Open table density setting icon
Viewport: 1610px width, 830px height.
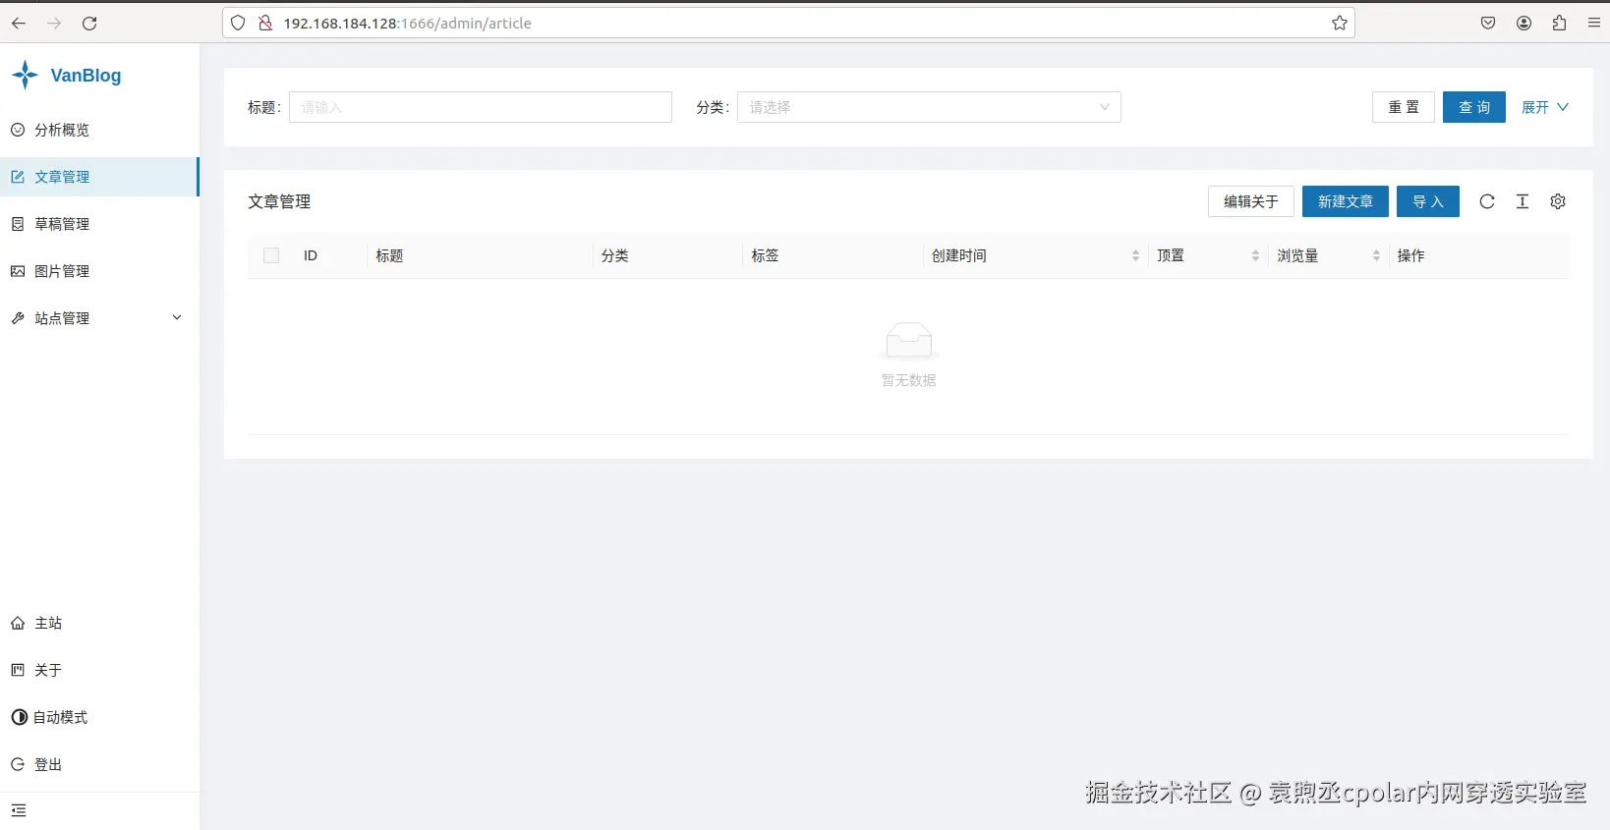1523,201
